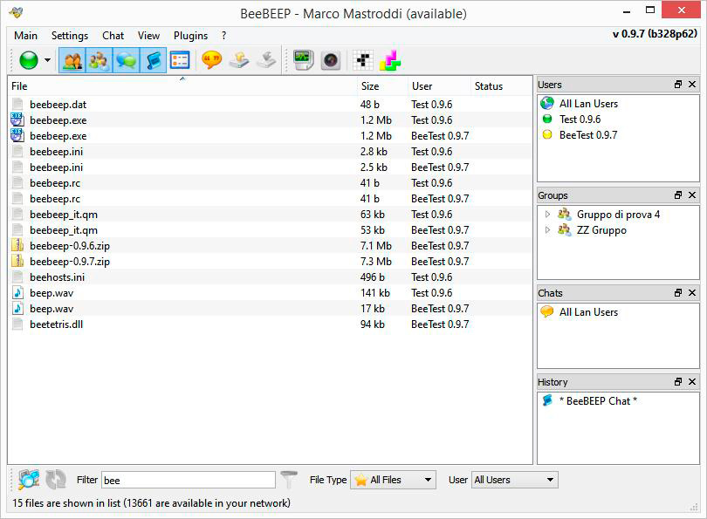
Task: Expand the Gruppo di prova 4 group
Action: 547,215
